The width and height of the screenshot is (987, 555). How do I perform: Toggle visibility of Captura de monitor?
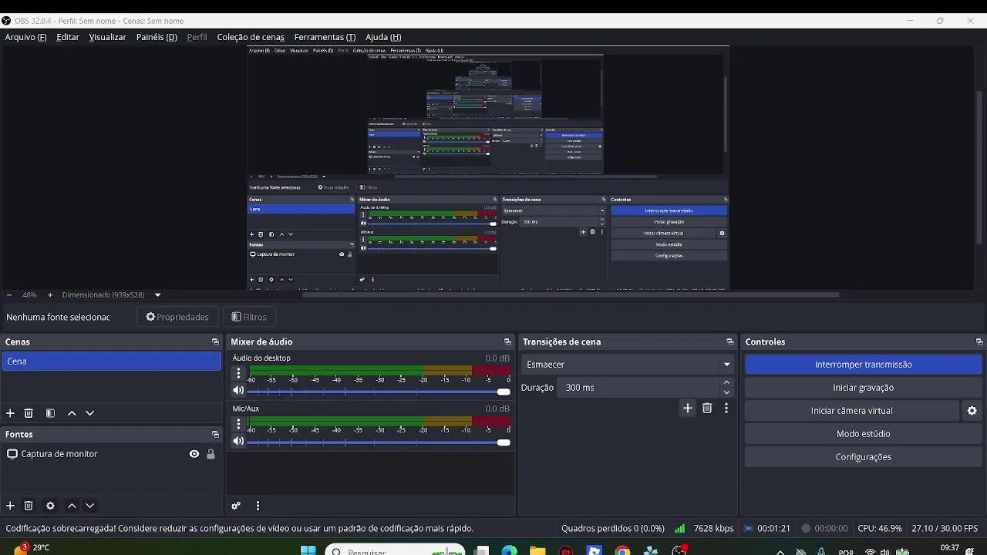194,454
